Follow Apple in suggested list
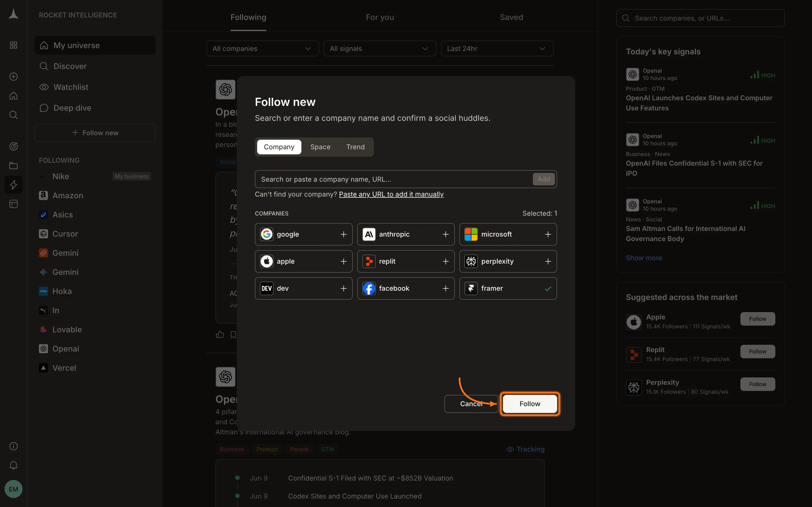Image resolution: width=812 pixels, height=507 pixels. point(758,319)
